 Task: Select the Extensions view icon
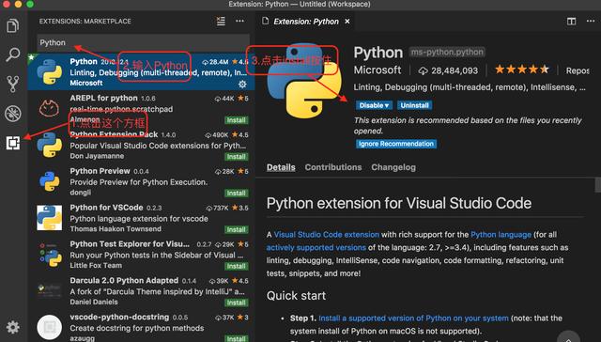tap(12, 143)
